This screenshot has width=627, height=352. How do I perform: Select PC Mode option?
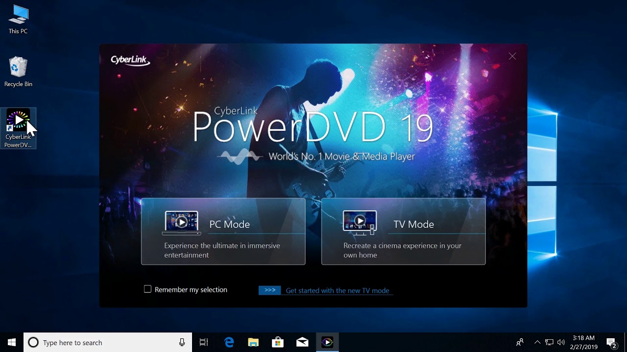pyautogui.click(x=223, y=231)
